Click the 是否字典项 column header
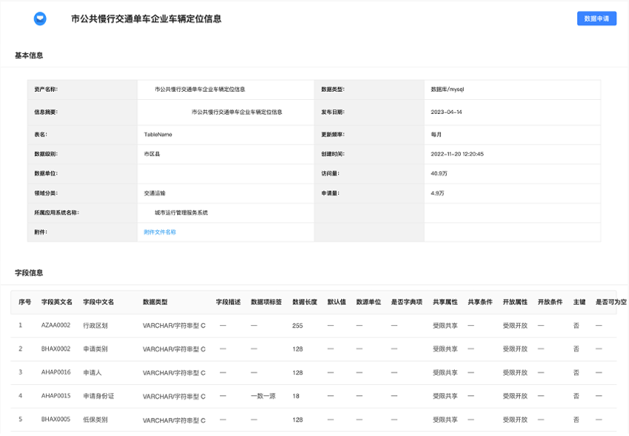629x436 pixels. coord(407,302)
